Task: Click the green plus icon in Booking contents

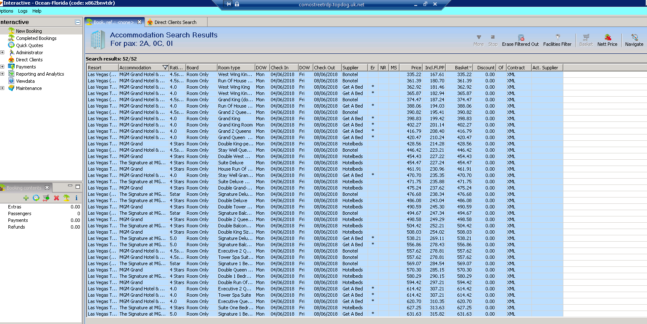Action: point(26,198)
